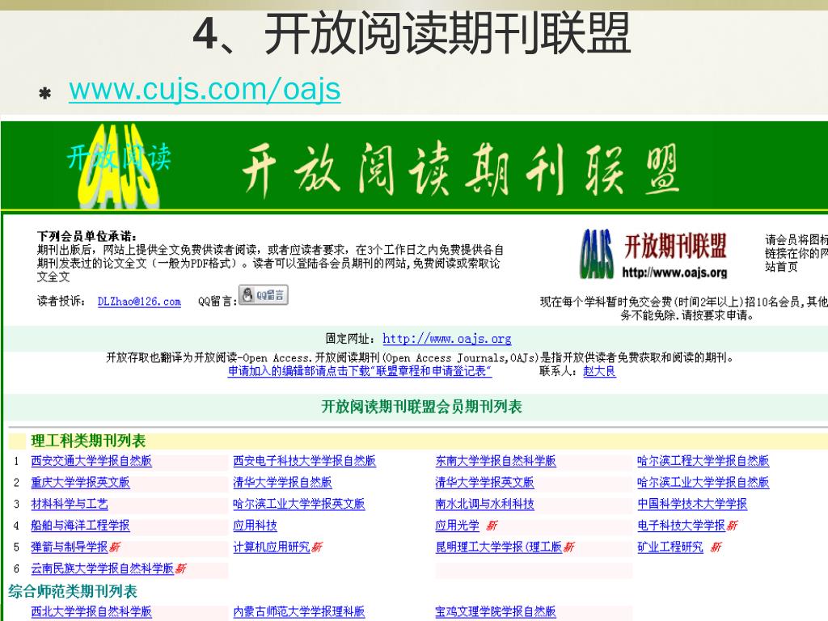Open 昆明理工大学学报(理工版) journal

tap(499, 547)
